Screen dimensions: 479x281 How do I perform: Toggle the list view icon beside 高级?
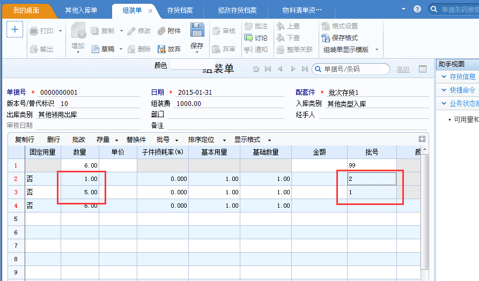tap(423, 69)
